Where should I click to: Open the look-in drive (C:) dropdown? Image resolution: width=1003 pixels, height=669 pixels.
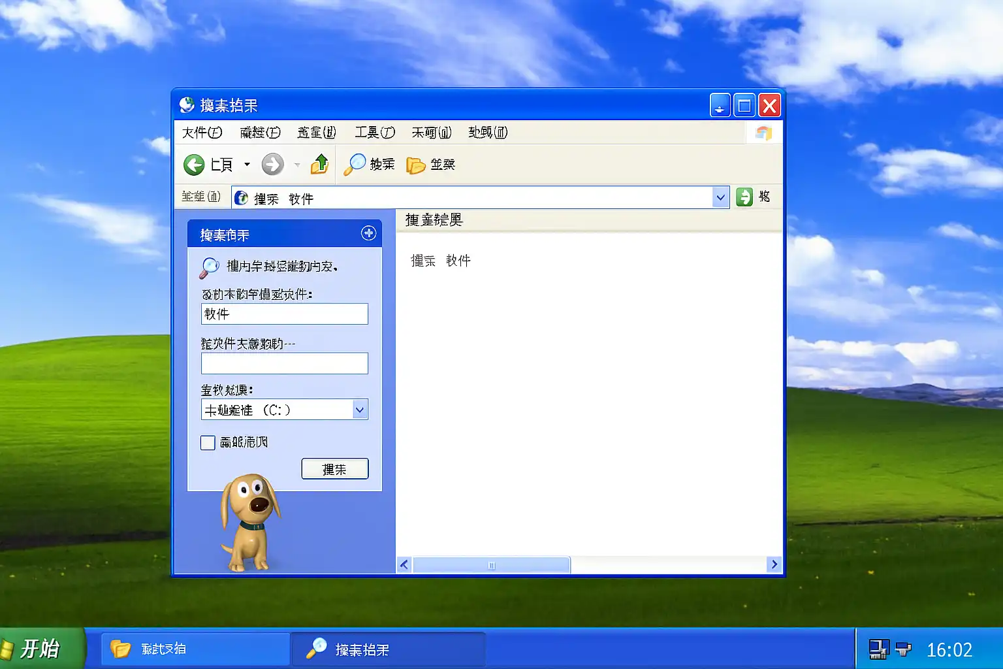360,410
